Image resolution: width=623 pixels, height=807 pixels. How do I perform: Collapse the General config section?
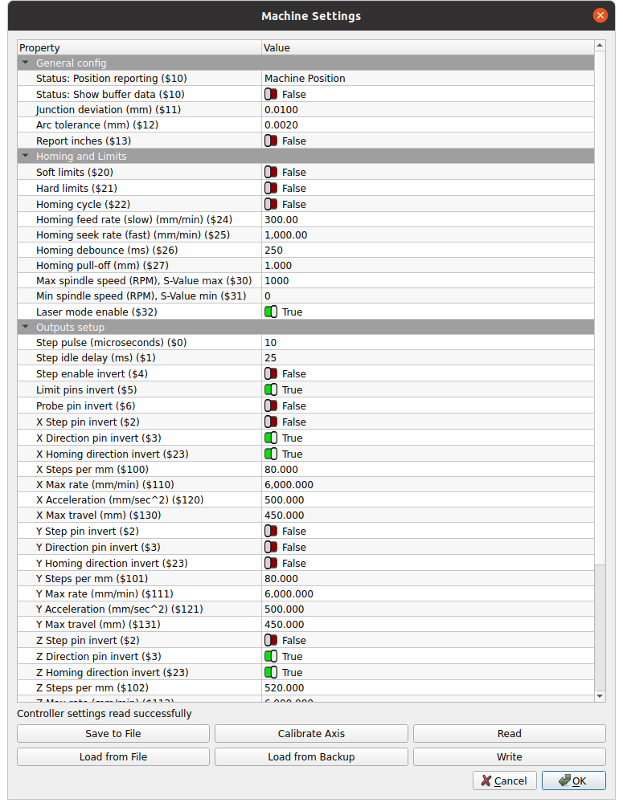click(26, 63)
